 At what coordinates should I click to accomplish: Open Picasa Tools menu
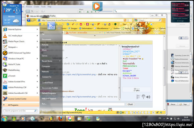(x=43, y=7)
